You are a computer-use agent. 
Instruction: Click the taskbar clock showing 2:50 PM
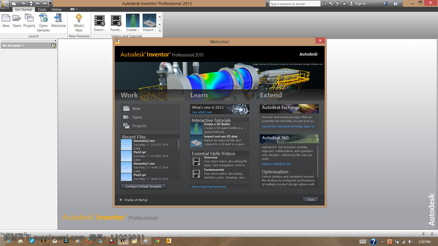coord(424,242)
